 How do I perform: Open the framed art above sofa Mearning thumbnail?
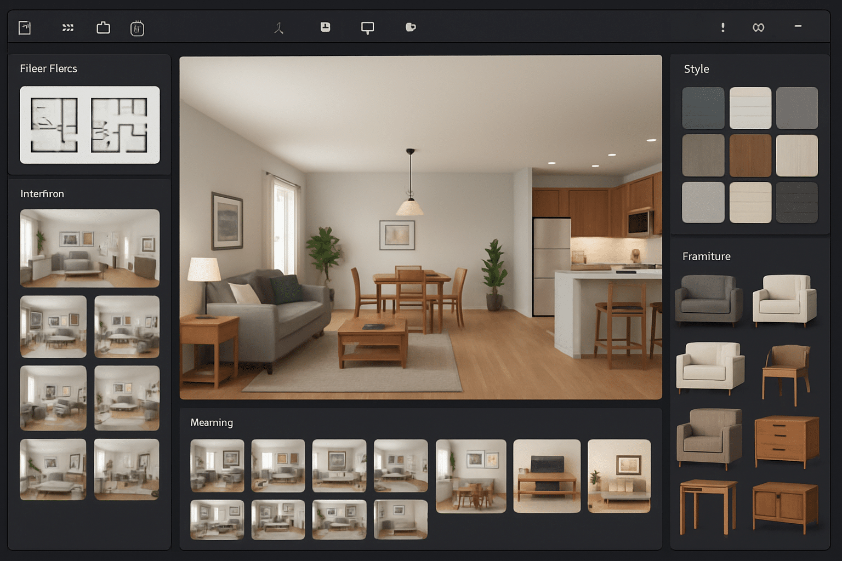[x=619, y=476]
